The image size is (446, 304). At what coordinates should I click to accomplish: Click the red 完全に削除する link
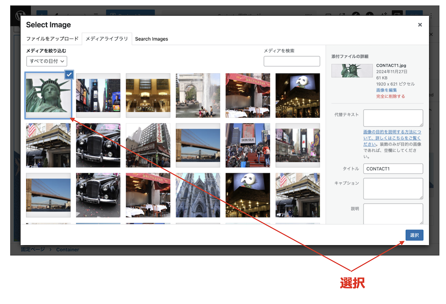[x=390, y=96]
